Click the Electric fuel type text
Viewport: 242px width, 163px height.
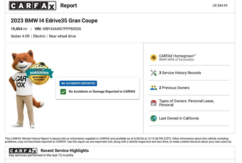point(39,36)
